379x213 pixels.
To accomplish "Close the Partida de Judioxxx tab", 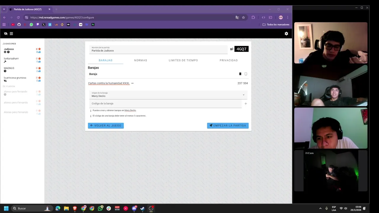I will point(49,9).
